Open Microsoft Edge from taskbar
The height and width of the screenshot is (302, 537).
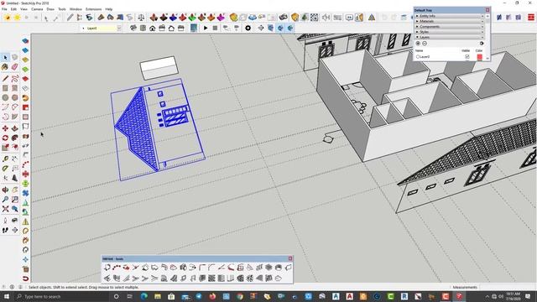[x=143, y=296]
